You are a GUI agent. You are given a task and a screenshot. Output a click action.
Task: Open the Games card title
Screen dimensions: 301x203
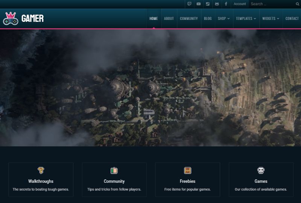coord(261,181)
